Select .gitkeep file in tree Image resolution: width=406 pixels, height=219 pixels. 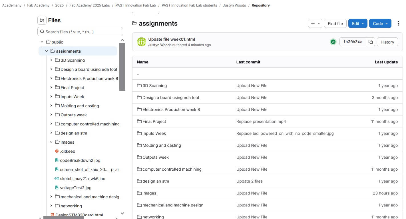(68, 151)
